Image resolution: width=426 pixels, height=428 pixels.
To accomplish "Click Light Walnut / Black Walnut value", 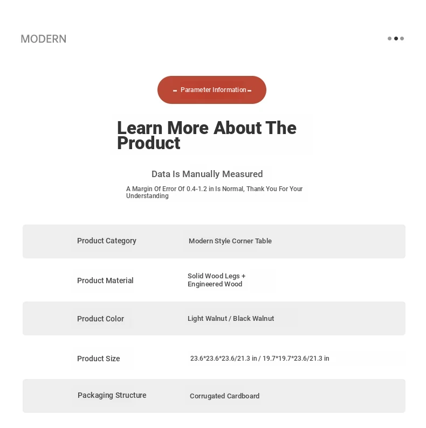I will (231, 319).
